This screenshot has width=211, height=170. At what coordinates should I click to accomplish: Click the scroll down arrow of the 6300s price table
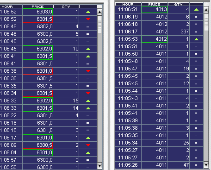[x=99, y=166]
